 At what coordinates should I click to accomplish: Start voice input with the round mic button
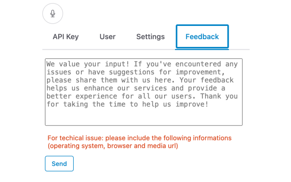pyautogui.click(x=53, y=13)
